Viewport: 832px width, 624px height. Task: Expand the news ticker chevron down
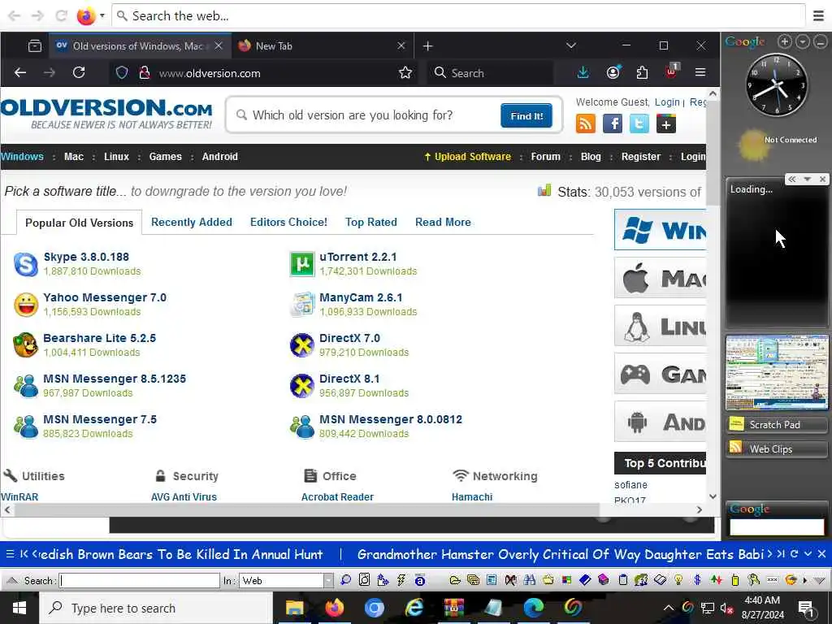coord(808,554)
